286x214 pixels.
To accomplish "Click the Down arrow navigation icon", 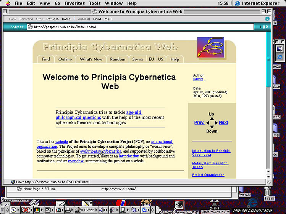I will pos(212,127).
